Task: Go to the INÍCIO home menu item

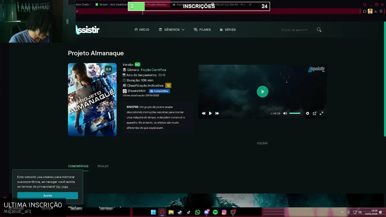Action: click(142, 30)
